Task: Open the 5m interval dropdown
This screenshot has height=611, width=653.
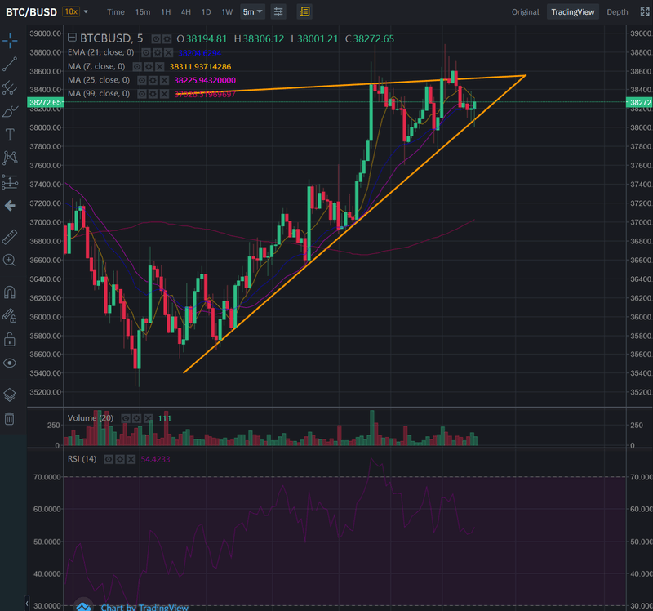Action: tap(252, 11)
